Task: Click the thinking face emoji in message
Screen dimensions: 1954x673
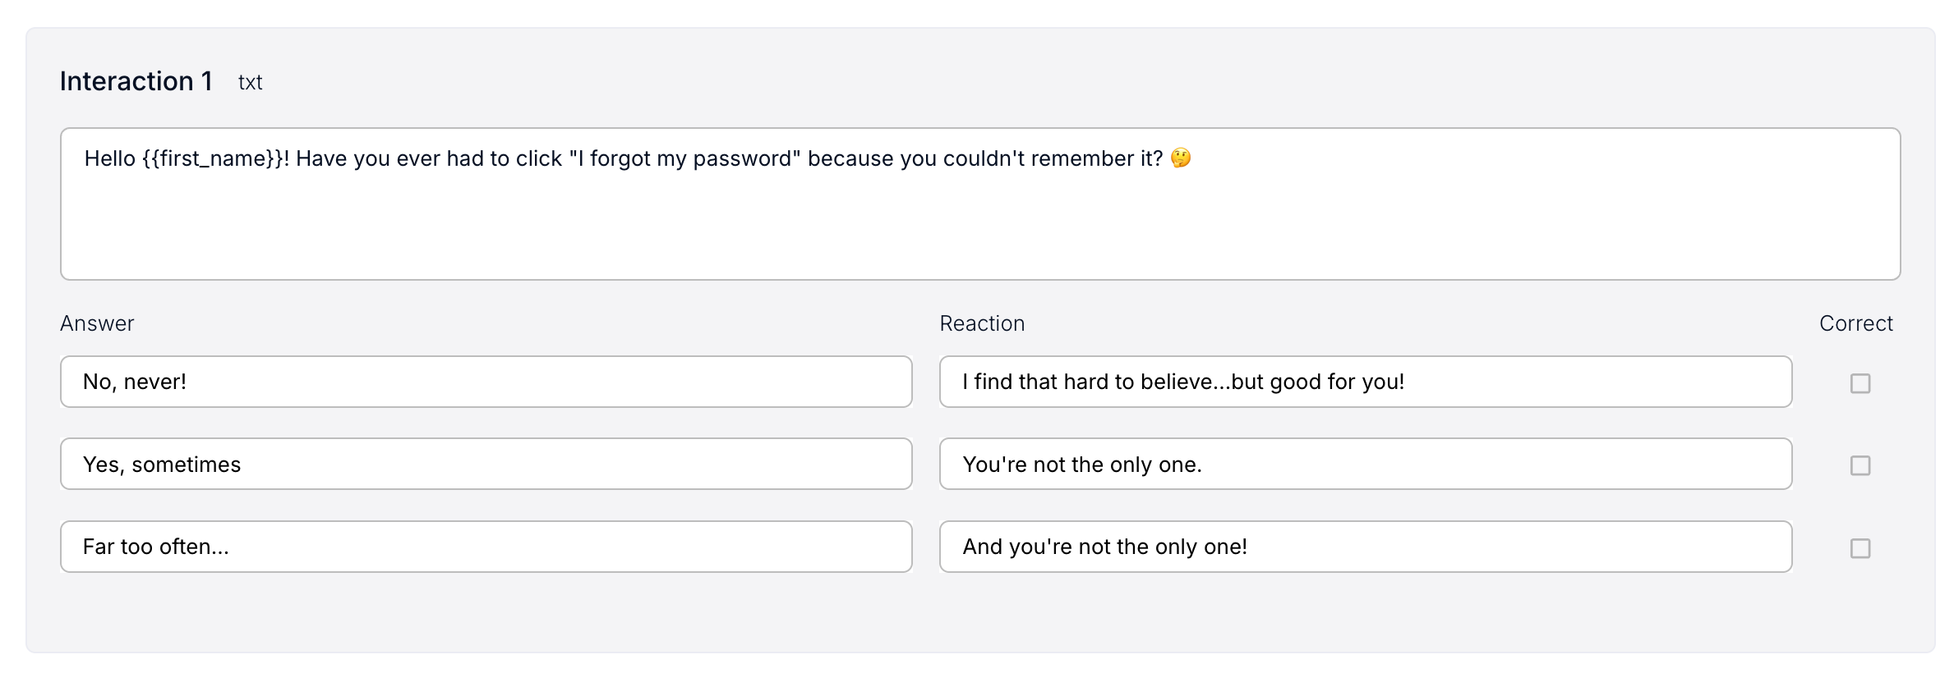Action: 1181,158
